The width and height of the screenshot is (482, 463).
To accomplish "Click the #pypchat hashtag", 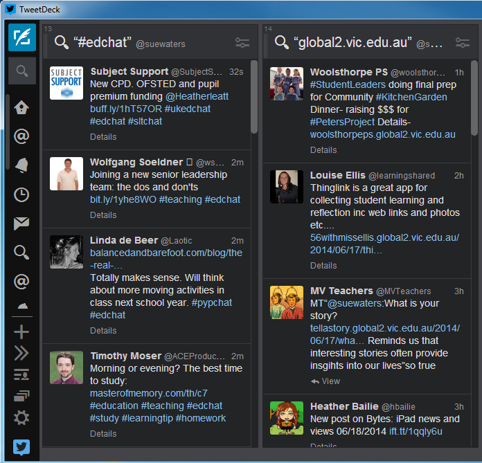I will (x=211, y=302).
